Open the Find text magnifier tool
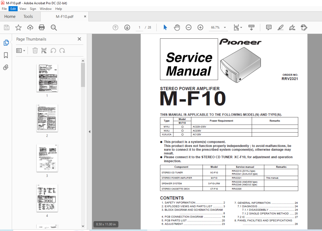Image resolution: width=322 pixels, height=231 pixels. coord(54,27)
